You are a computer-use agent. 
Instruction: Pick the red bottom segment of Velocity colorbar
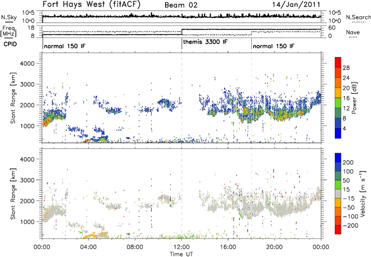pos(338,230)
